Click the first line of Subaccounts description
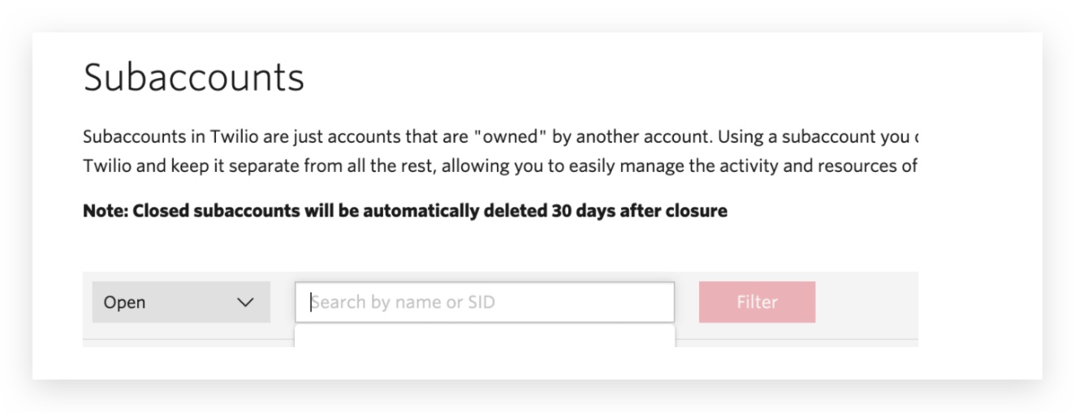1075x412 pixels. pyautogui.click(x=500, y=136)
